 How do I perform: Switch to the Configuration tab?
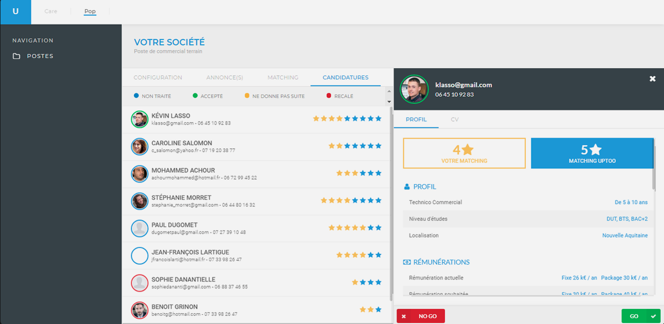pos(158,78)
